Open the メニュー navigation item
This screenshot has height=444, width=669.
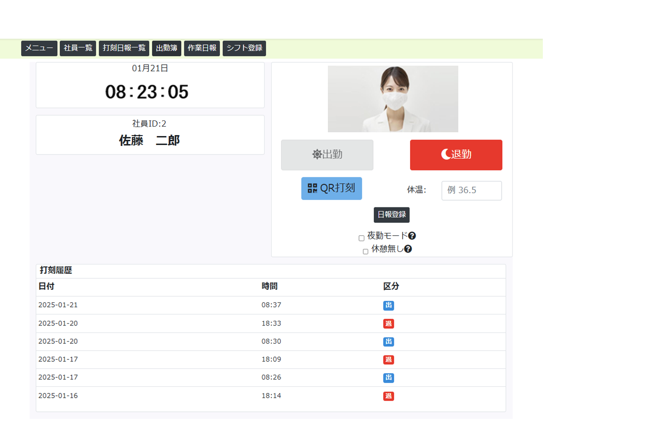pos(39,48)
